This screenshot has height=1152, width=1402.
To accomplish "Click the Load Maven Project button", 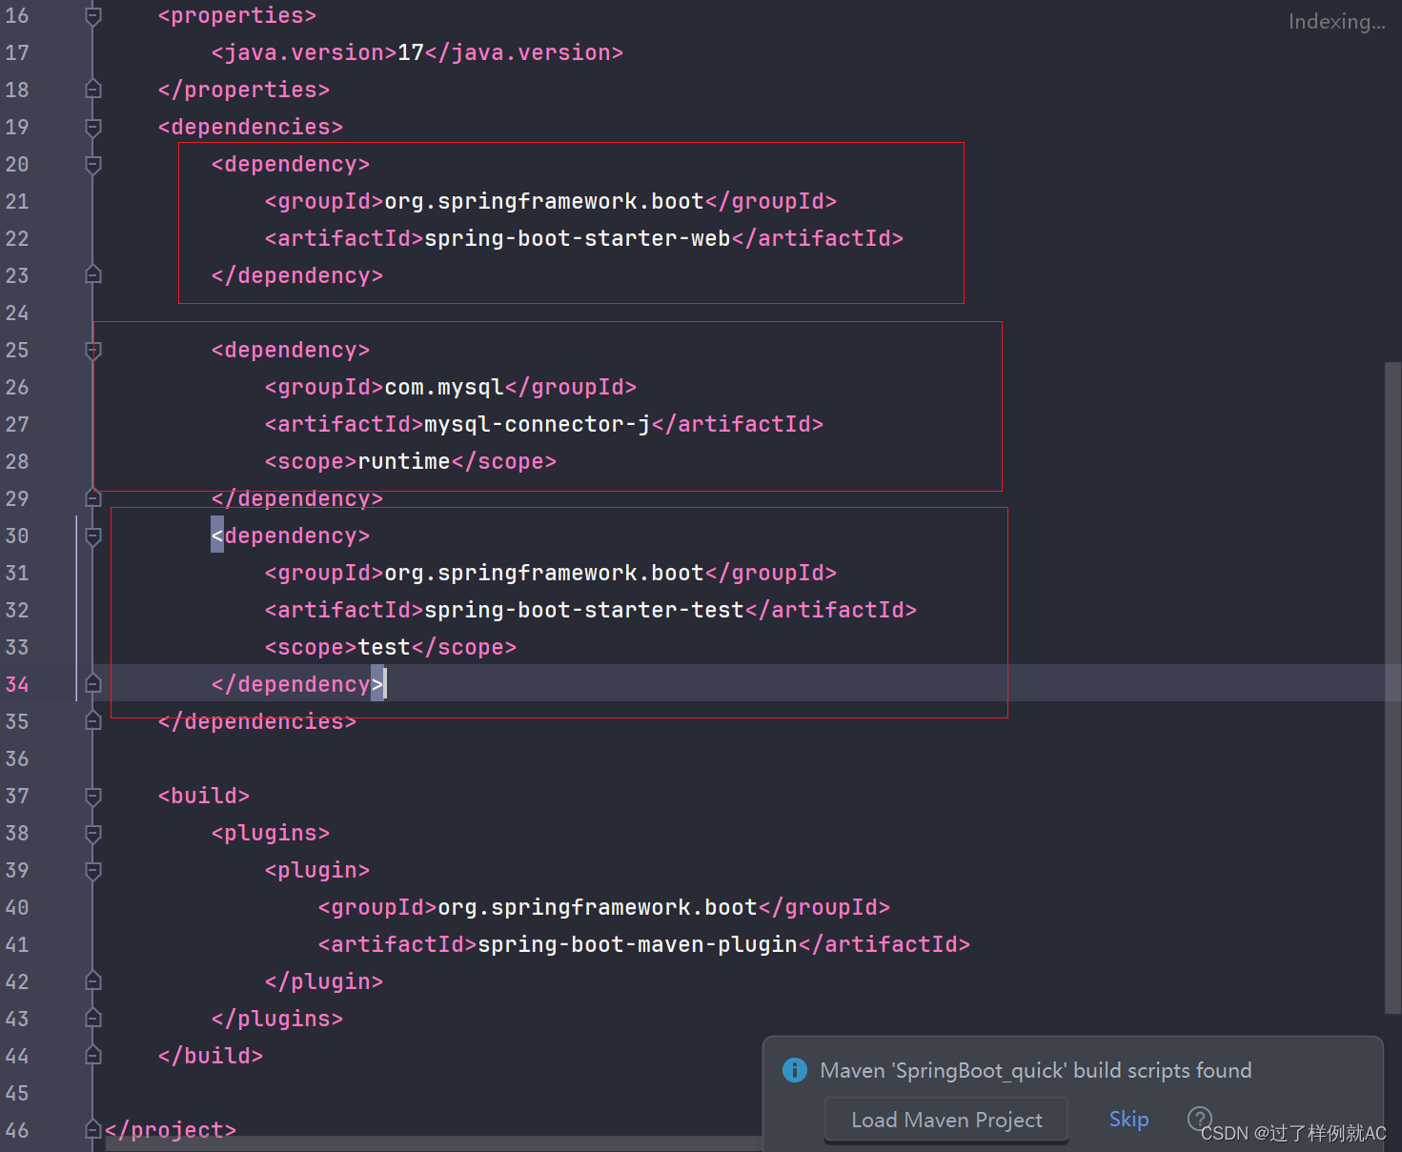I will pos(945,1120).
